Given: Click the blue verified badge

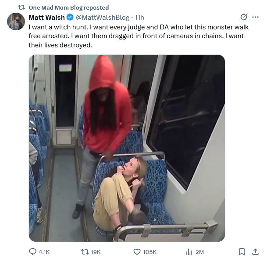Looking at the screenshot, I should (70, 18).
